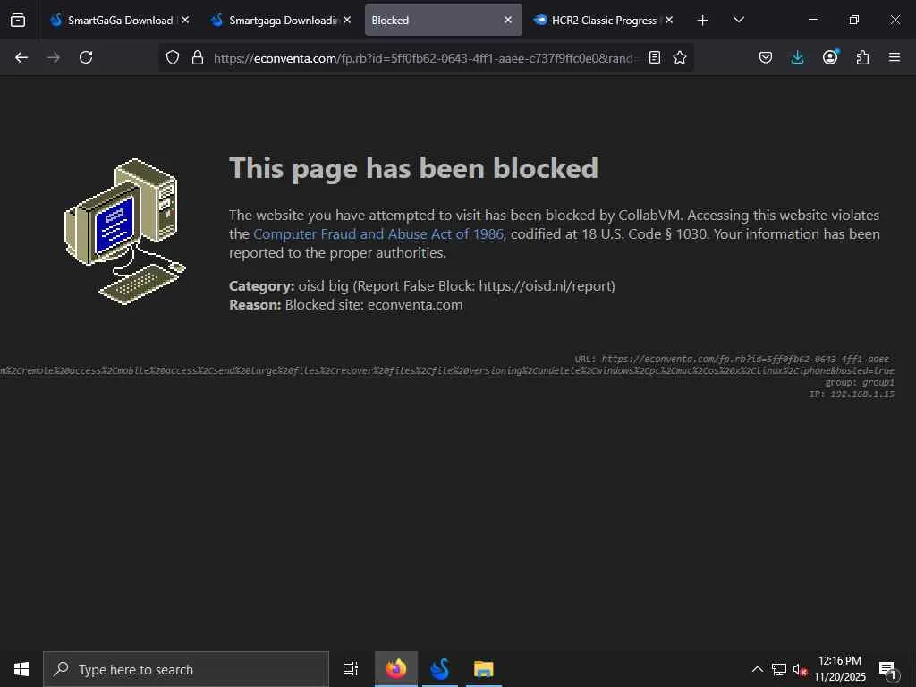
Task: Open tracking protection shield icon
Action: tap(173, 57)
